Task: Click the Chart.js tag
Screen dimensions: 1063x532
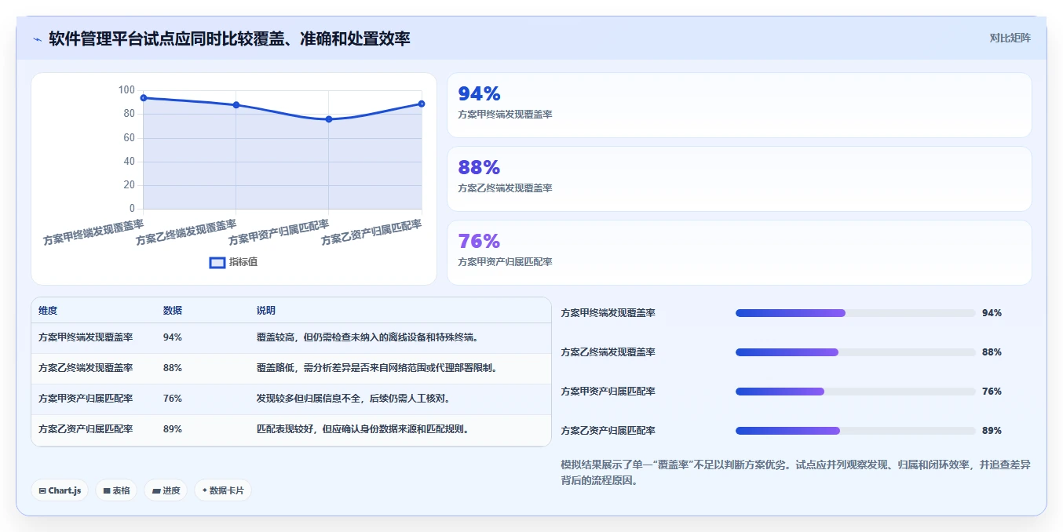Action: pyautogui.click(x=60, y=490)
